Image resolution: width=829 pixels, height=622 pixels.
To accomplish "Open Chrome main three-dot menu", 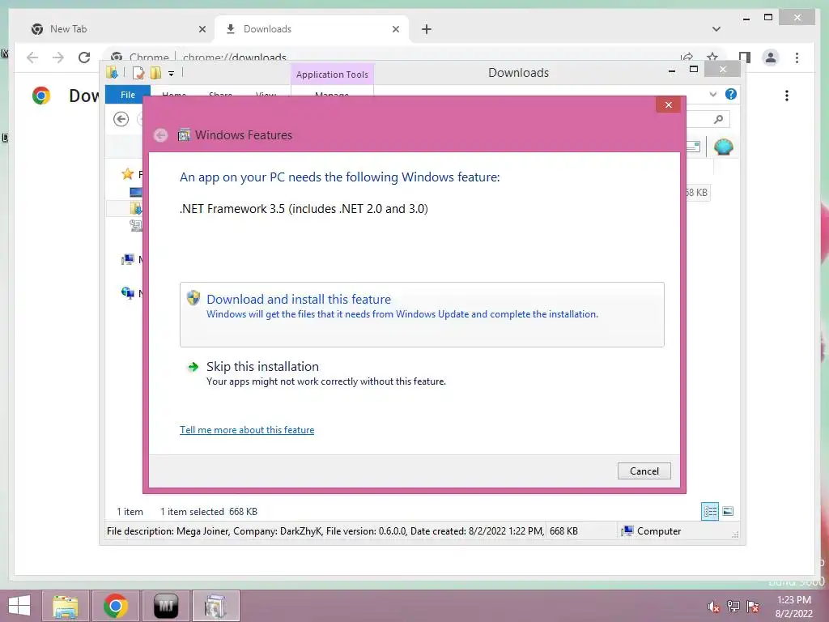I will (797, 58).
